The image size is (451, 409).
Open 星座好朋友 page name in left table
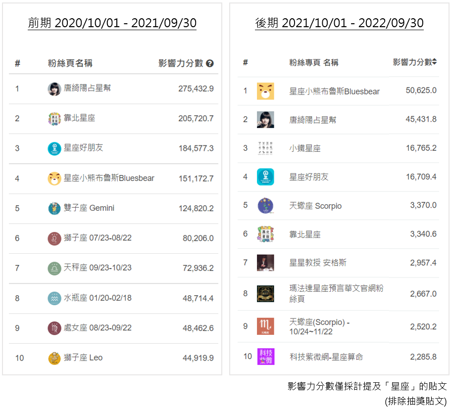(x=83, y=148)
